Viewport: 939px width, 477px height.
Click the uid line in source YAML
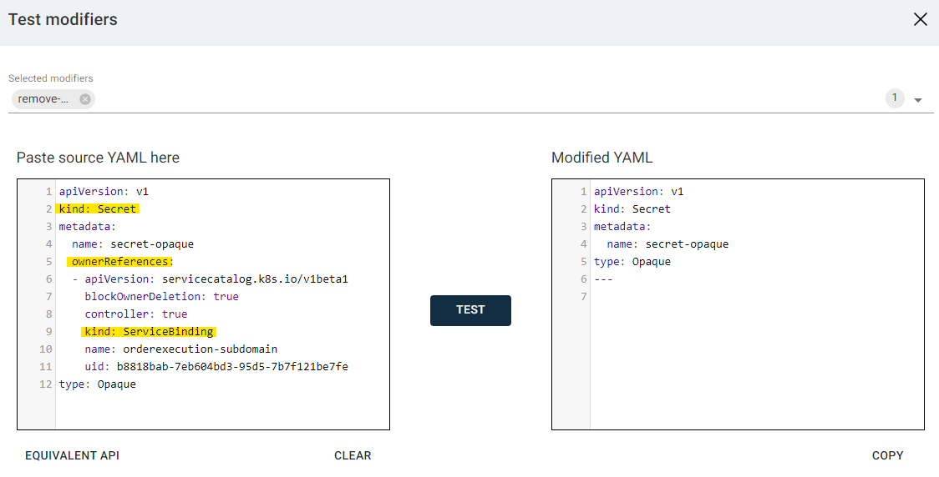pyautogui.click(x=216, y=367)
